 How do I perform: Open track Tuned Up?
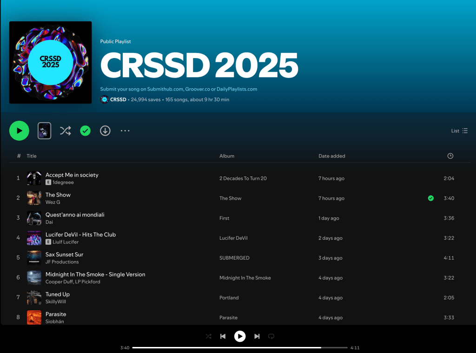point(57,294)
